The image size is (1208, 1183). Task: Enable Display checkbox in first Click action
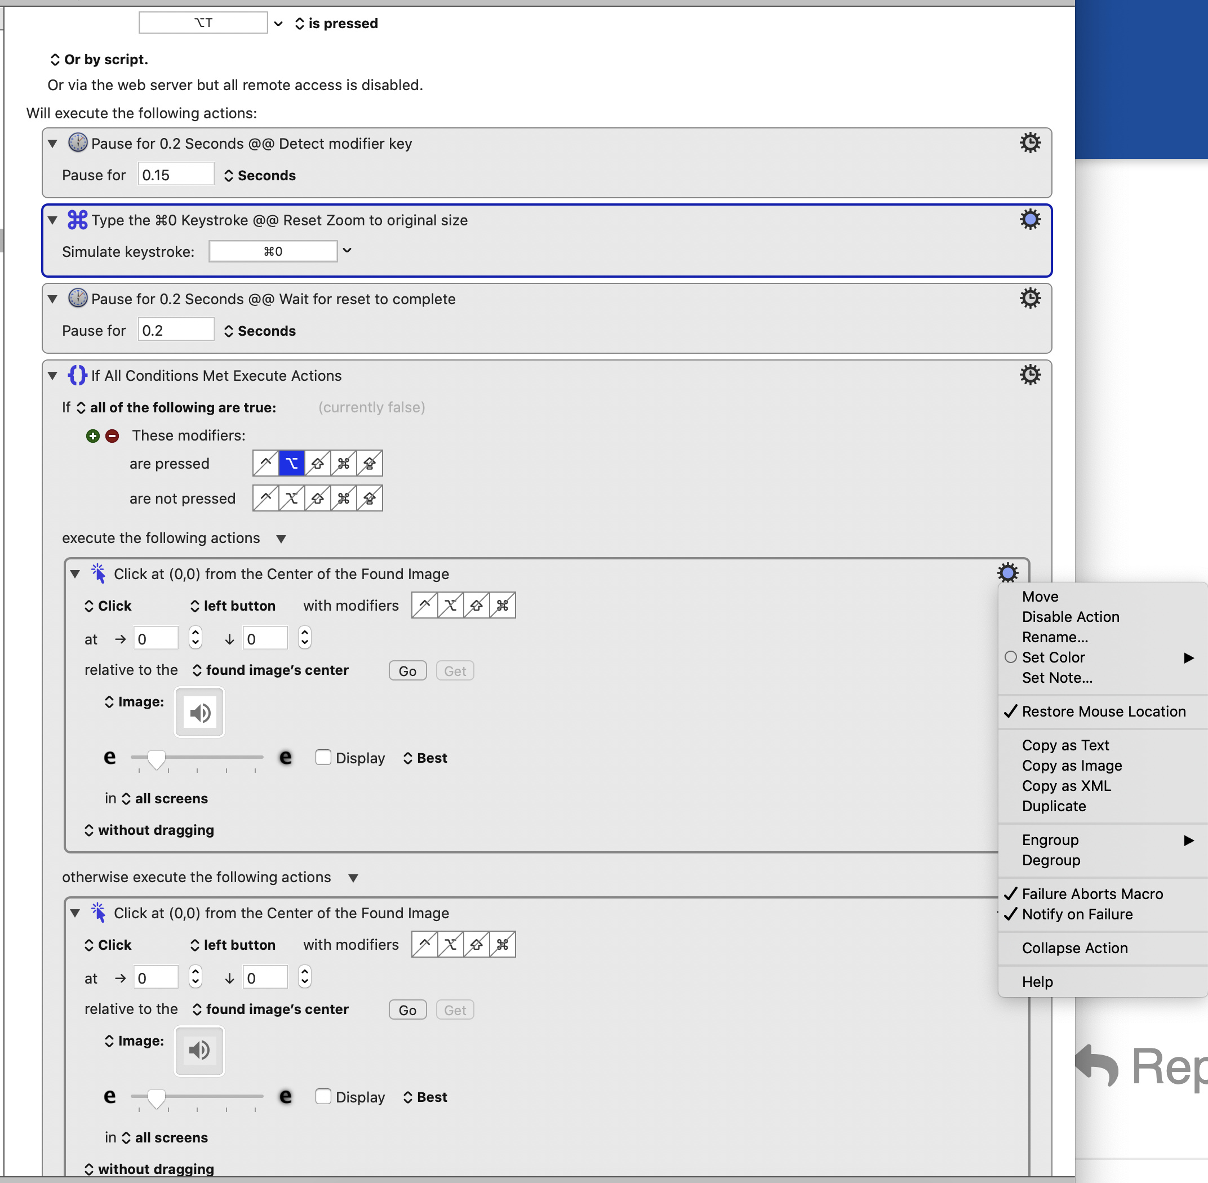click(x=323, y=757)
